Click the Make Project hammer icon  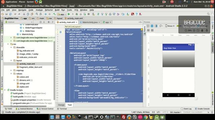click(54, 14)
